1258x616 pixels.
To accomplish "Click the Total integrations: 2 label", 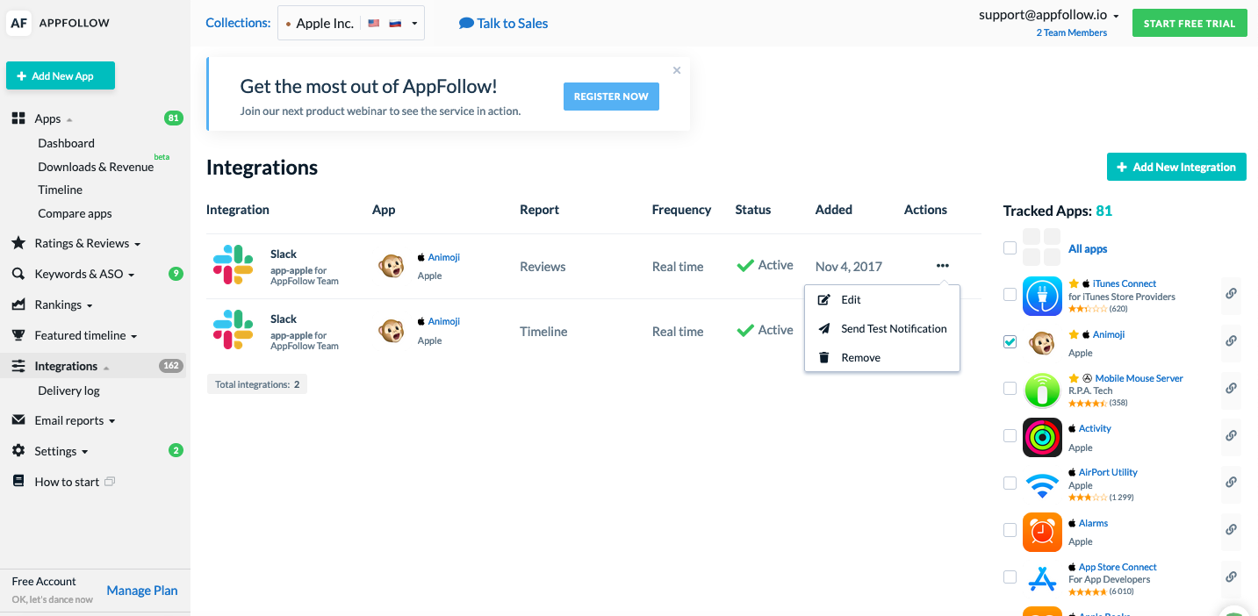I will click(x=257, y=384).
